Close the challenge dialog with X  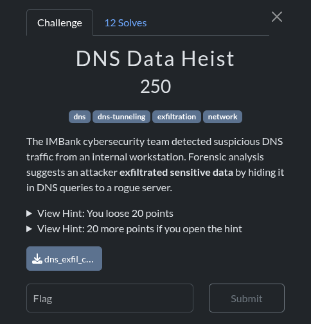click(x=277, y=17)
